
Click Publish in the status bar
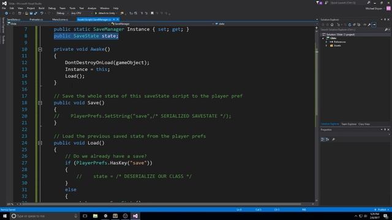(x=382, y=210)
